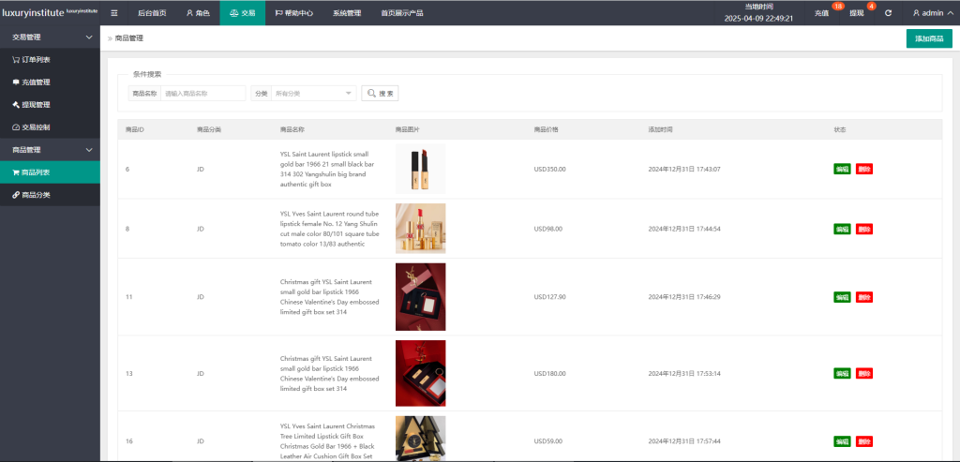Click the refresh icon in top bar

(x=889, y=13)
